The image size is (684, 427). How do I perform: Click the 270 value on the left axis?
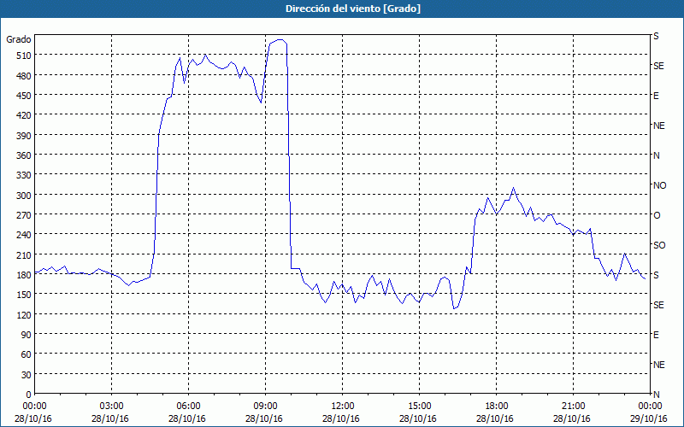(x=24, y=215)
